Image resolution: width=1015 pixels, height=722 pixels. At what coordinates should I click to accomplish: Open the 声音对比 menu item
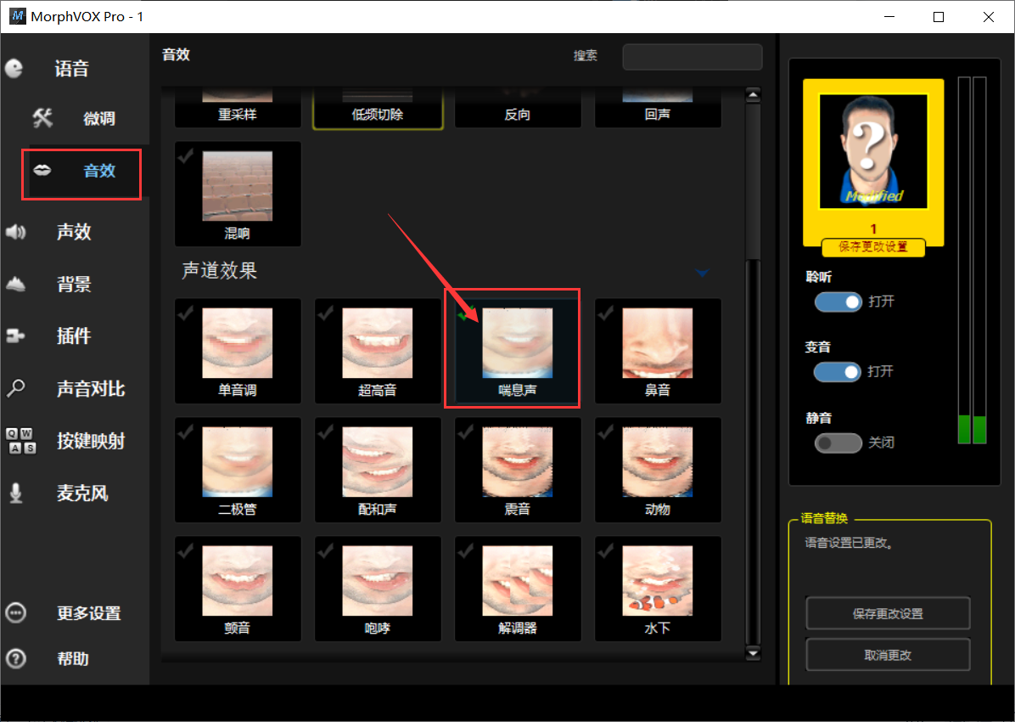(91, 388)
